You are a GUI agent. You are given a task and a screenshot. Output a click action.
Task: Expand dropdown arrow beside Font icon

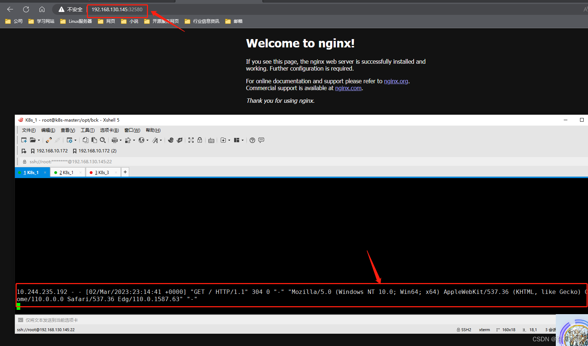click(x=161, y=140)
